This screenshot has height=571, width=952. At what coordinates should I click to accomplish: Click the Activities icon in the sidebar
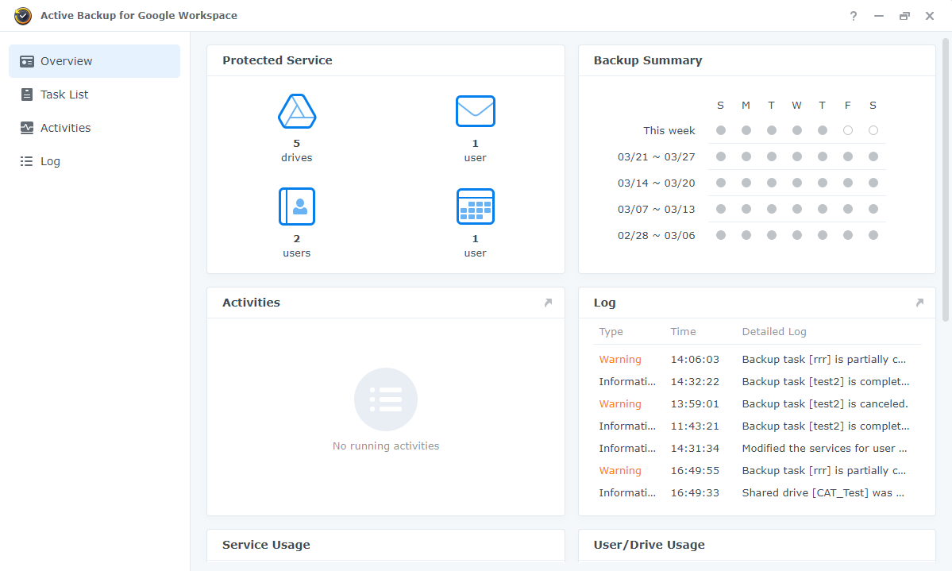tap(26, 127)
